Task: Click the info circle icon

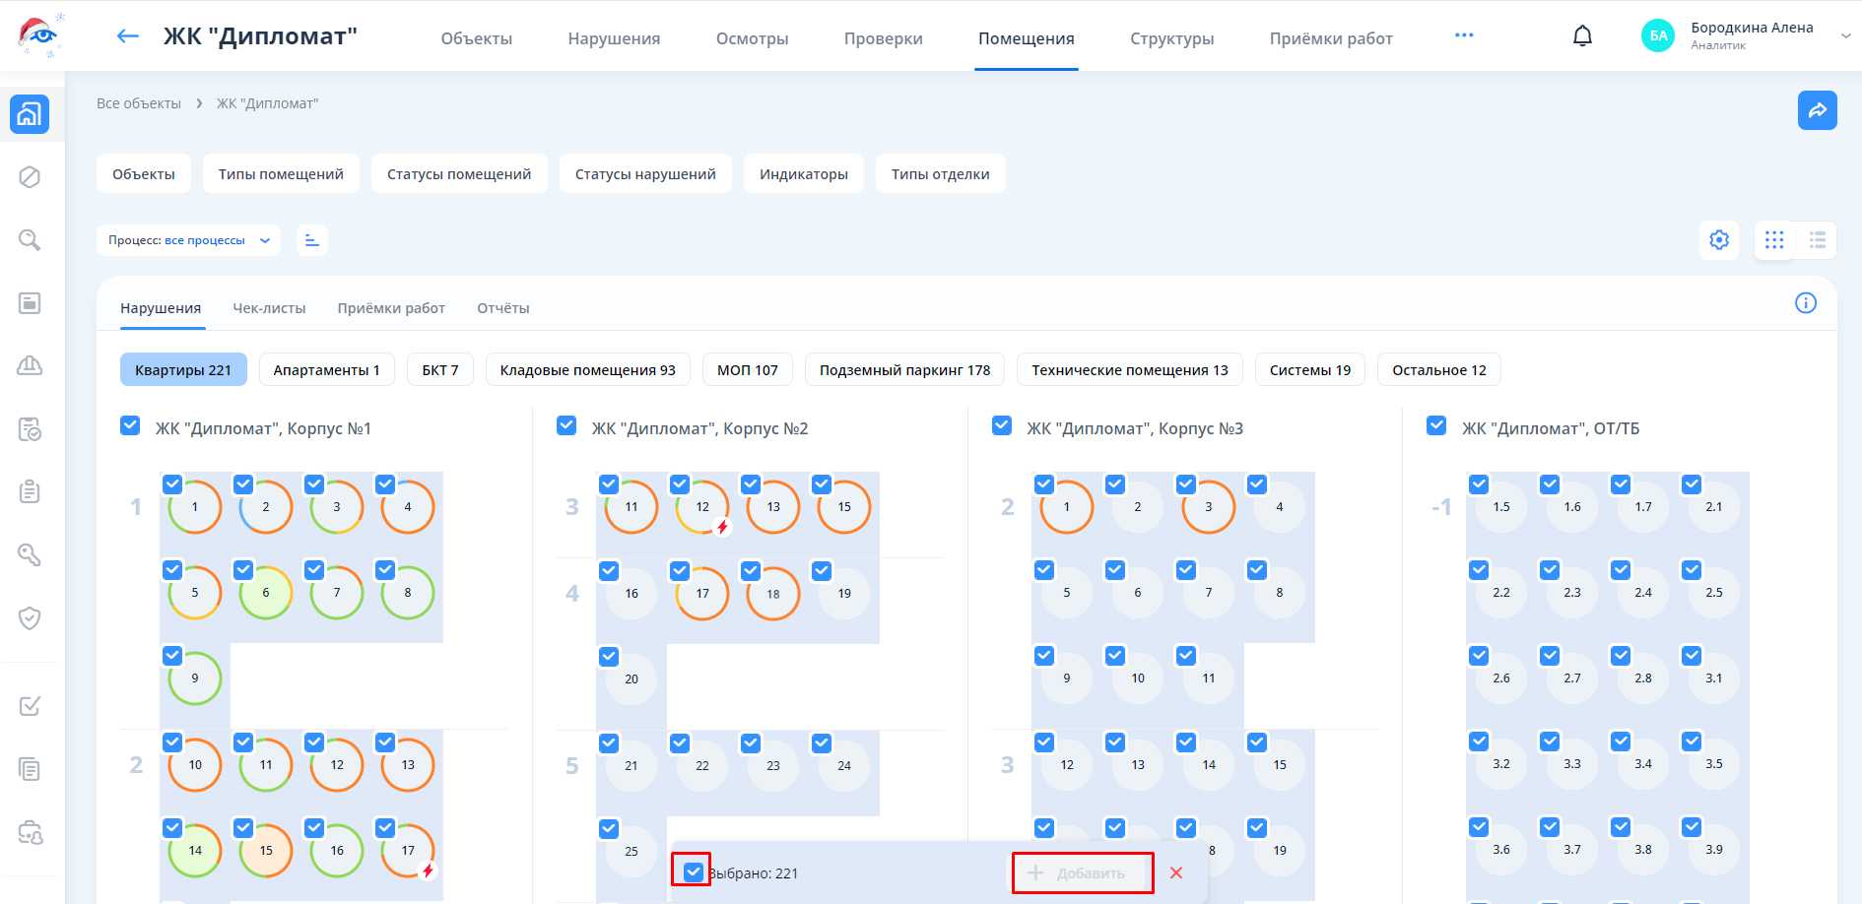Action: (x=1805, y=303)
